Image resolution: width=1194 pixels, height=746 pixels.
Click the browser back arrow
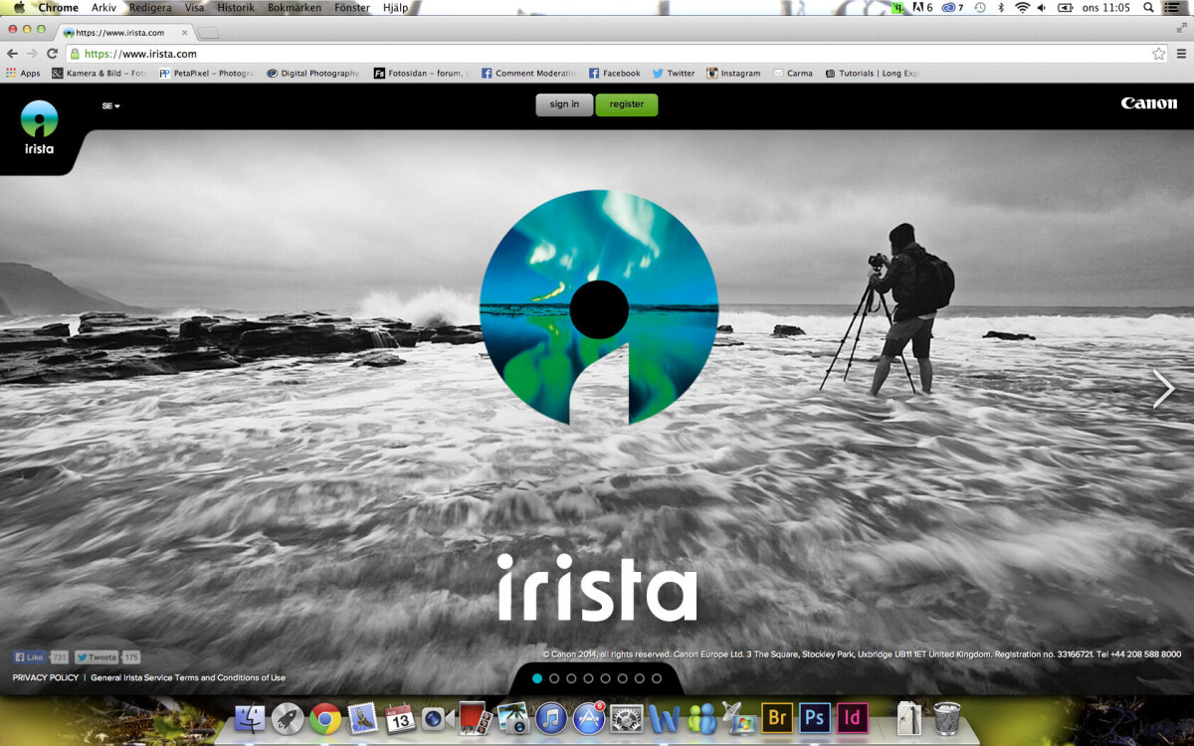pos(13,54)
